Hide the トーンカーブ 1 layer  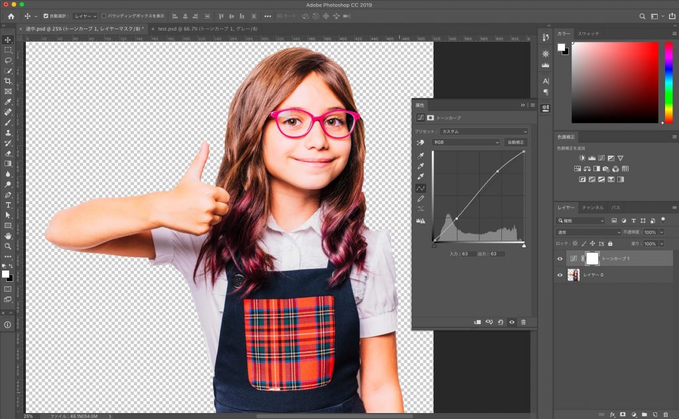560,259
